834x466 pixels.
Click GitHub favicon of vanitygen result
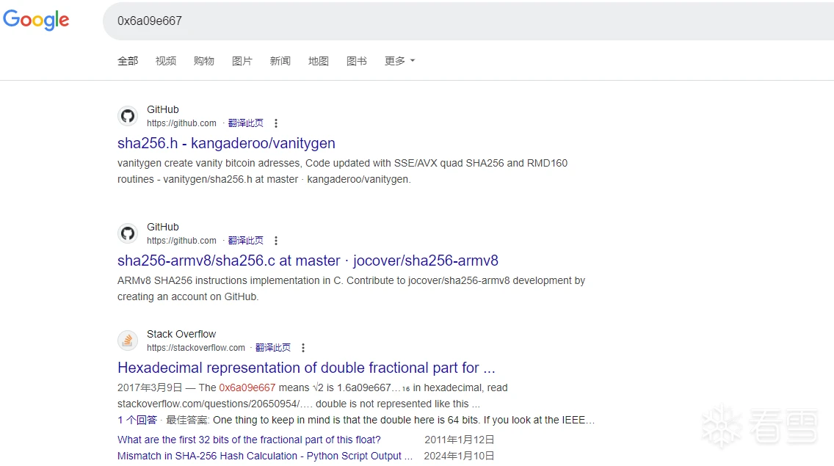click(x=128, y=116)
